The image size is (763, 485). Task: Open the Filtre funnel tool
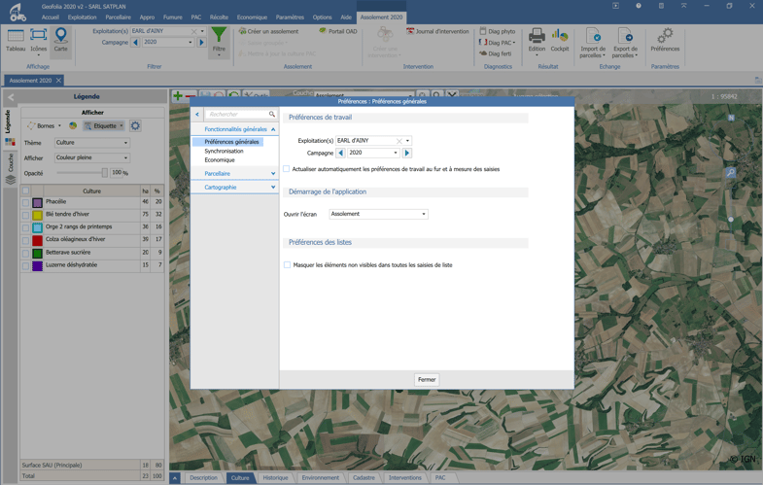219,42
